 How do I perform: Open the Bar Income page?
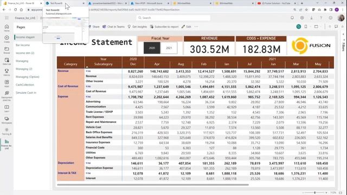(23, 45)
